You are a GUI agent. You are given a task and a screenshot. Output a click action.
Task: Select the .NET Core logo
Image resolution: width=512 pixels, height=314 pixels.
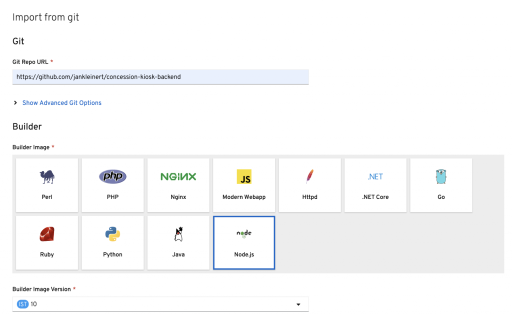pos(375,176)
